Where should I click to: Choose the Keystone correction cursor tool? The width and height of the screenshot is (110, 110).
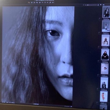(42, 2)
